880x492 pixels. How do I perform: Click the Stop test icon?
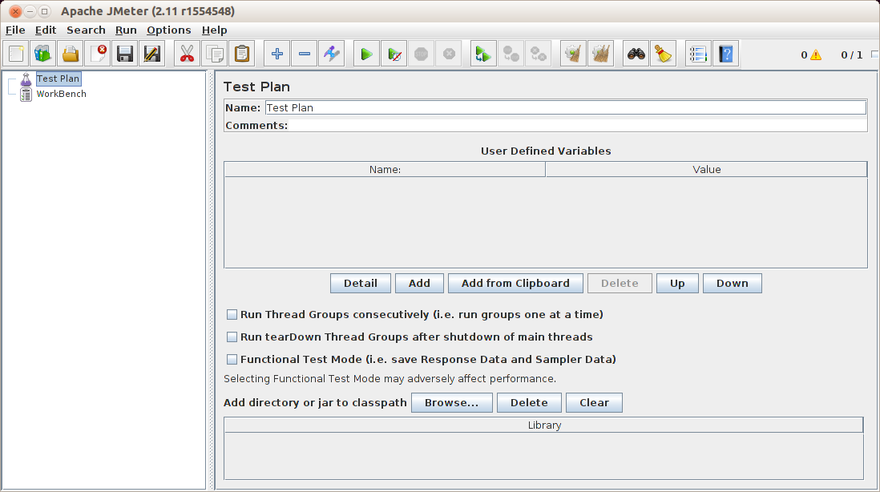click(x=421, y=54)
